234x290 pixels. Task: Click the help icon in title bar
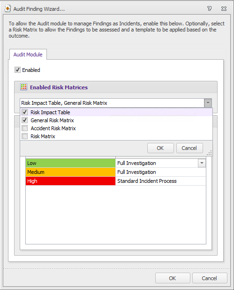(209, 8)
